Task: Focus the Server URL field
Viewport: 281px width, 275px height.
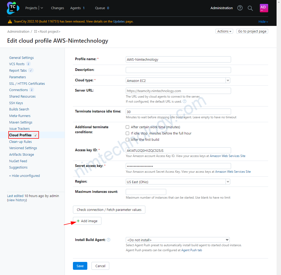Action: (178, 91)
